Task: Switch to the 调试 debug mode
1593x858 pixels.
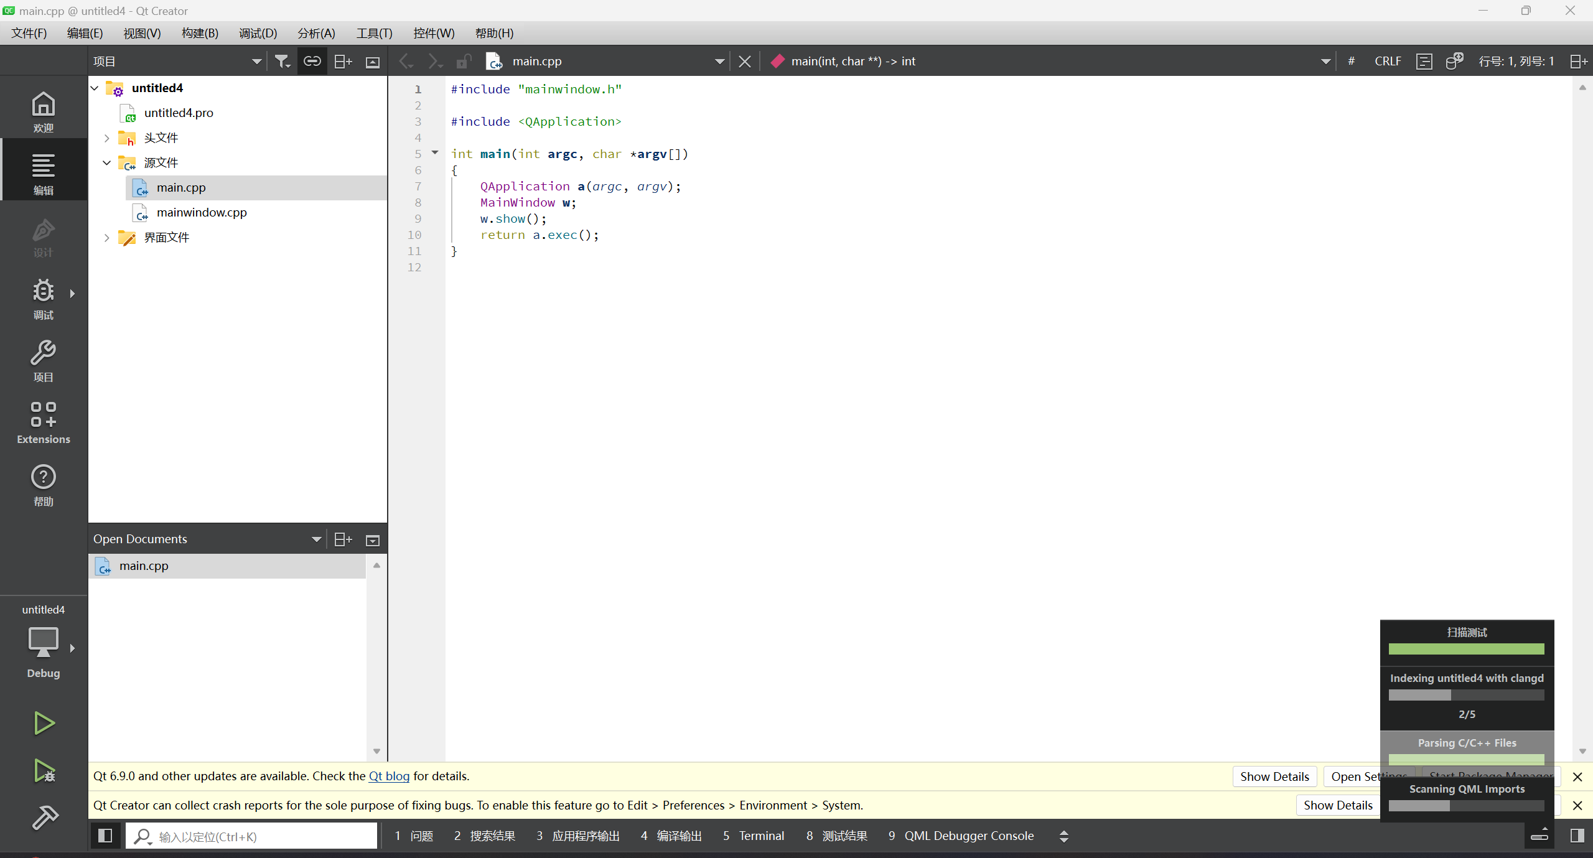Action: pyautogui.click(x=44, y=299)
